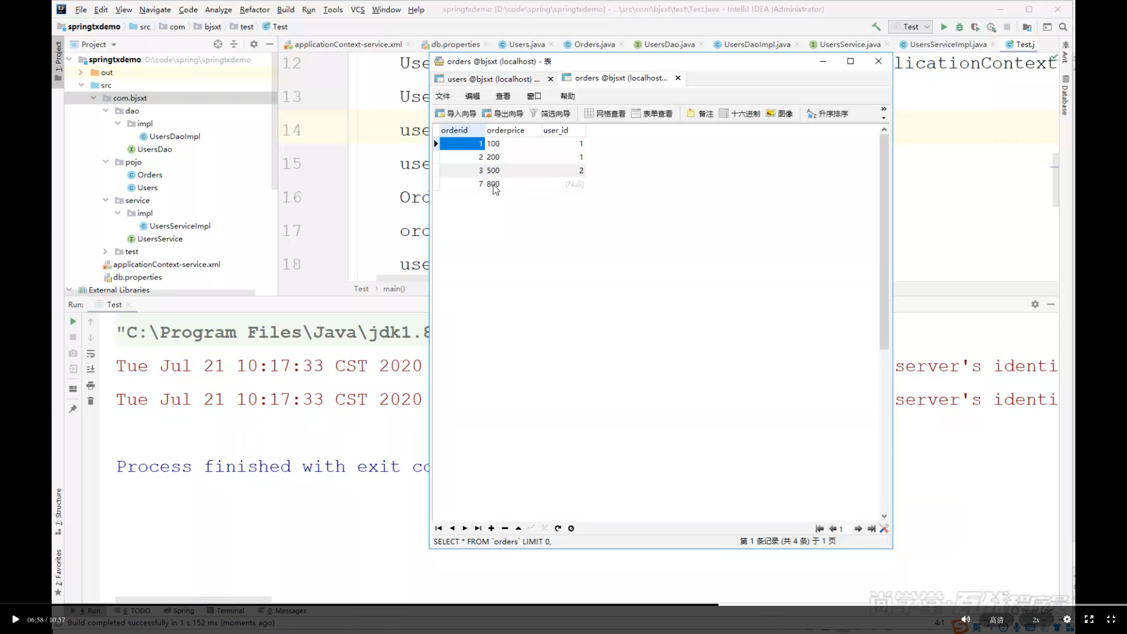Click Hex (十六进制) button in Navicat toolbar
1127x634 pixels.
click(x=740, y=113)
